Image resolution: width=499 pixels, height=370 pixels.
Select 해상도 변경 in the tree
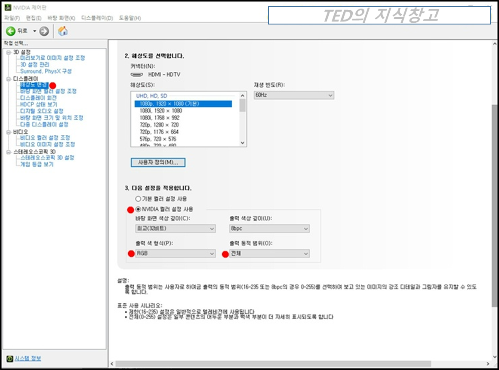tap(34, 85)
